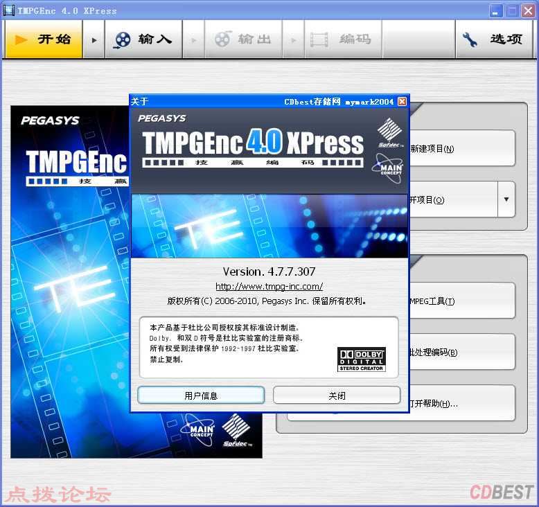
Task: Click arrow between 开始 and 输入
Action: [94, 40]
